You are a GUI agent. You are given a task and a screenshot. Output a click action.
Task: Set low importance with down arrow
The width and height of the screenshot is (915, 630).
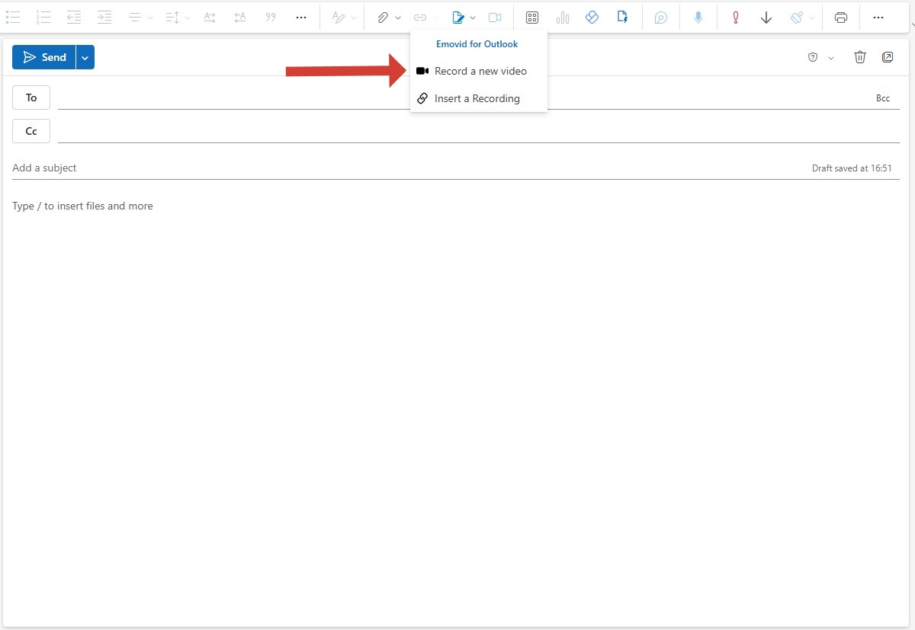pos(766,18)
